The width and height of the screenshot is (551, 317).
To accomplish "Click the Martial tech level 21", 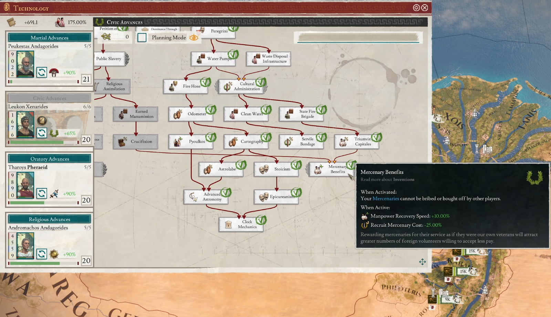I will pos(86,79).
